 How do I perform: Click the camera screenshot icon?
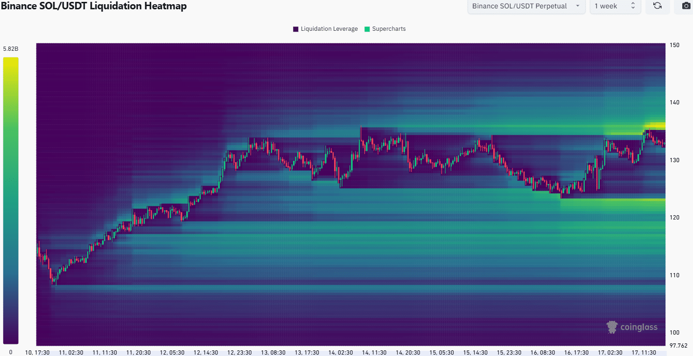tap(686, 6)
